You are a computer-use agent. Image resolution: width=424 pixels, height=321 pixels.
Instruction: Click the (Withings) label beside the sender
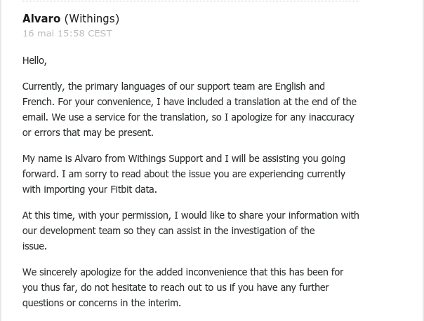click(x=92, y=18)
